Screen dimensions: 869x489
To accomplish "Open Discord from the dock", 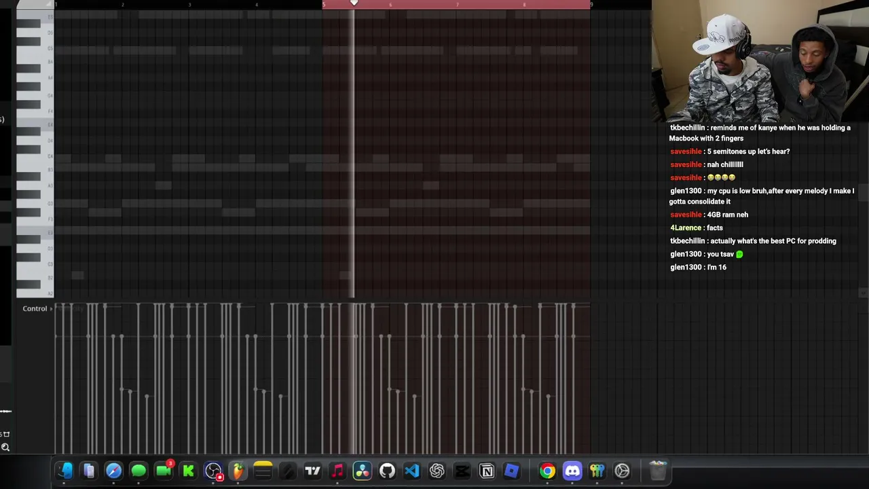I will pos(572,471).
